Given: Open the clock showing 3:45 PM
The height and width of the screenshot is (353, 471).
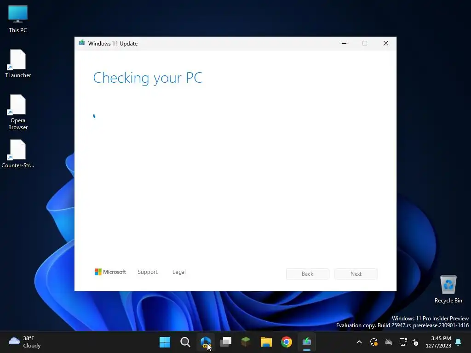Looking at the screenshot, I should point(438,342).
